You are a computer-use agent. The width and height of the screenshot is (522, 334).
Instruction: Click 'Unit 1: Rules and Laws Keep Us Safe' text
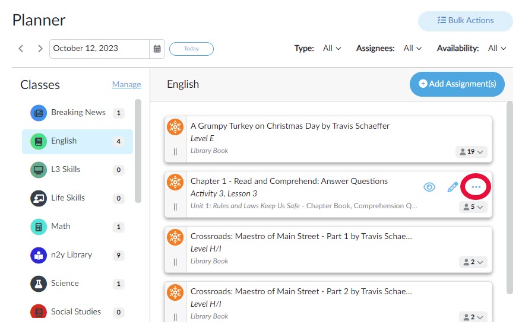click(245, 206)
